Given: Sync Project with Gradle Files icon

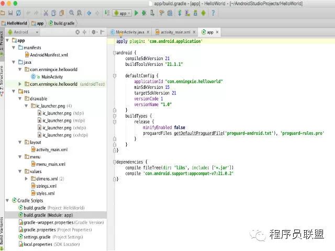Looking at the screenshot, I should (180, 13).
